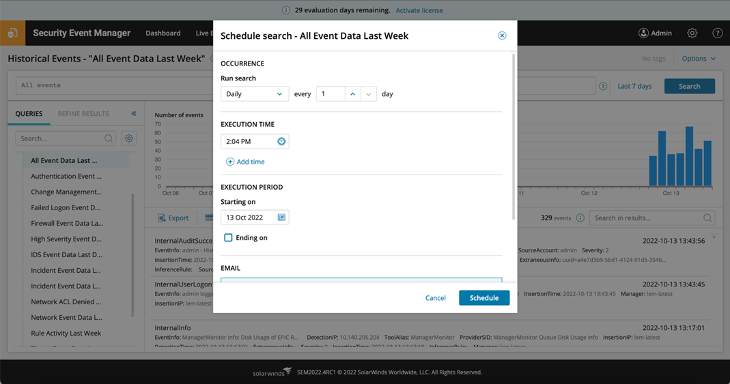Select the High Severity Event query
Viewport: 730px width, 384px height.
(x=66, y=239)
